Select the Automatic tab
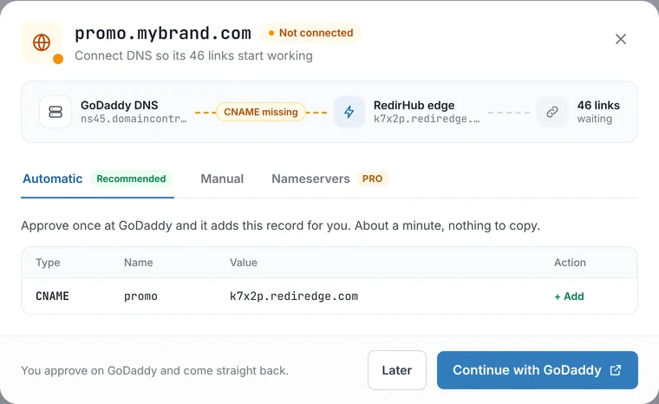Viewport: 659px width, 404px height. (53, 179)
